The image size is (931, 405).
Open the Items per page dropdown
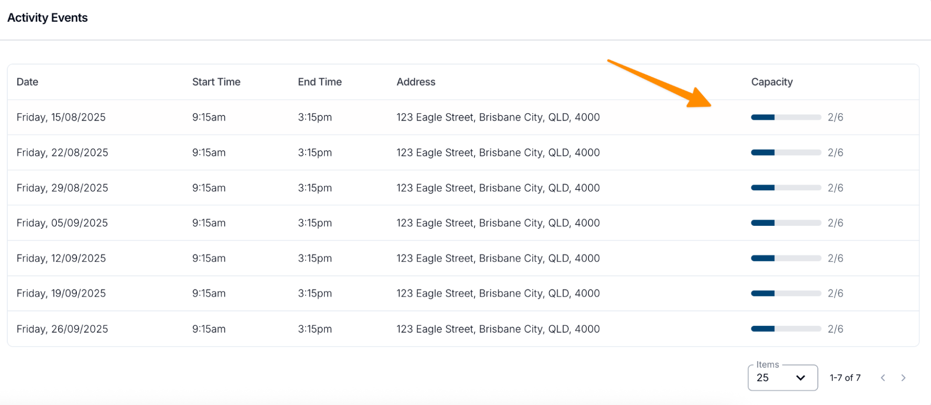point(782,378)
